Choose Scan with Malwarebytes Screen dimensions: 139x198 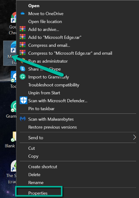point(51,119)
